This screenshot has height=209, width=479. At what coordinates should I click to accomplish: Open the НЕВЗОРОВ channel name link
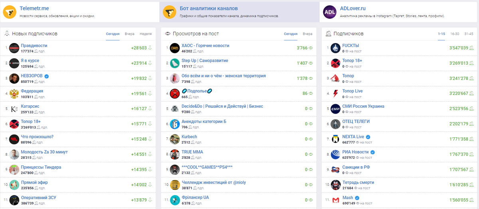pyautogui.click(x=32, y=76)
